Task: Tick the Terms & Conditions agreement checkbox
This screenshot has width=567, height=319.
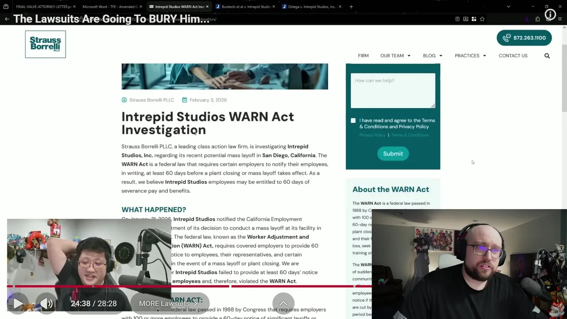Action: pyautogui.click(x=353, y=121)
